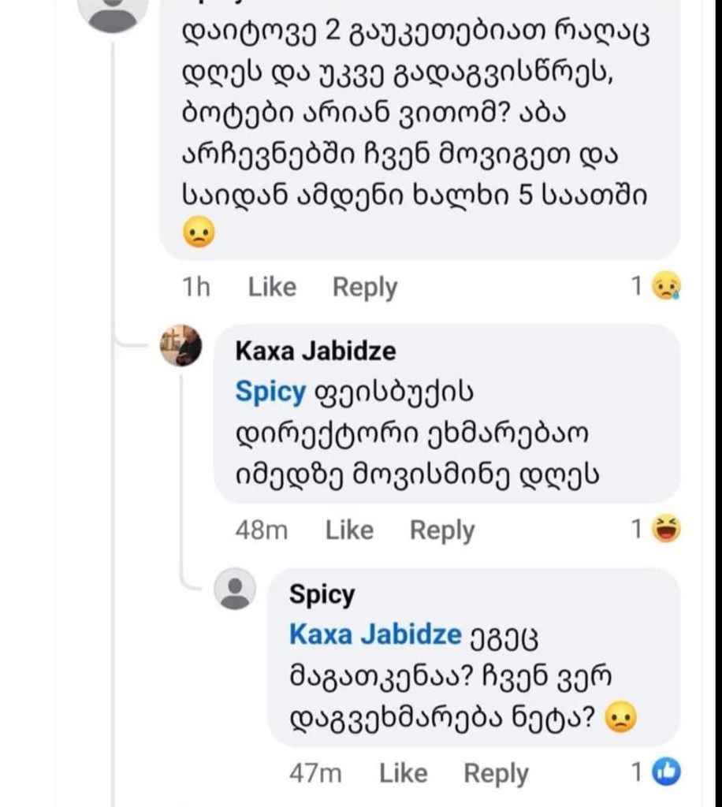722x807 pixels.
Task: Click the crying reaction on the first comment
Action: [x=668, y=286]
